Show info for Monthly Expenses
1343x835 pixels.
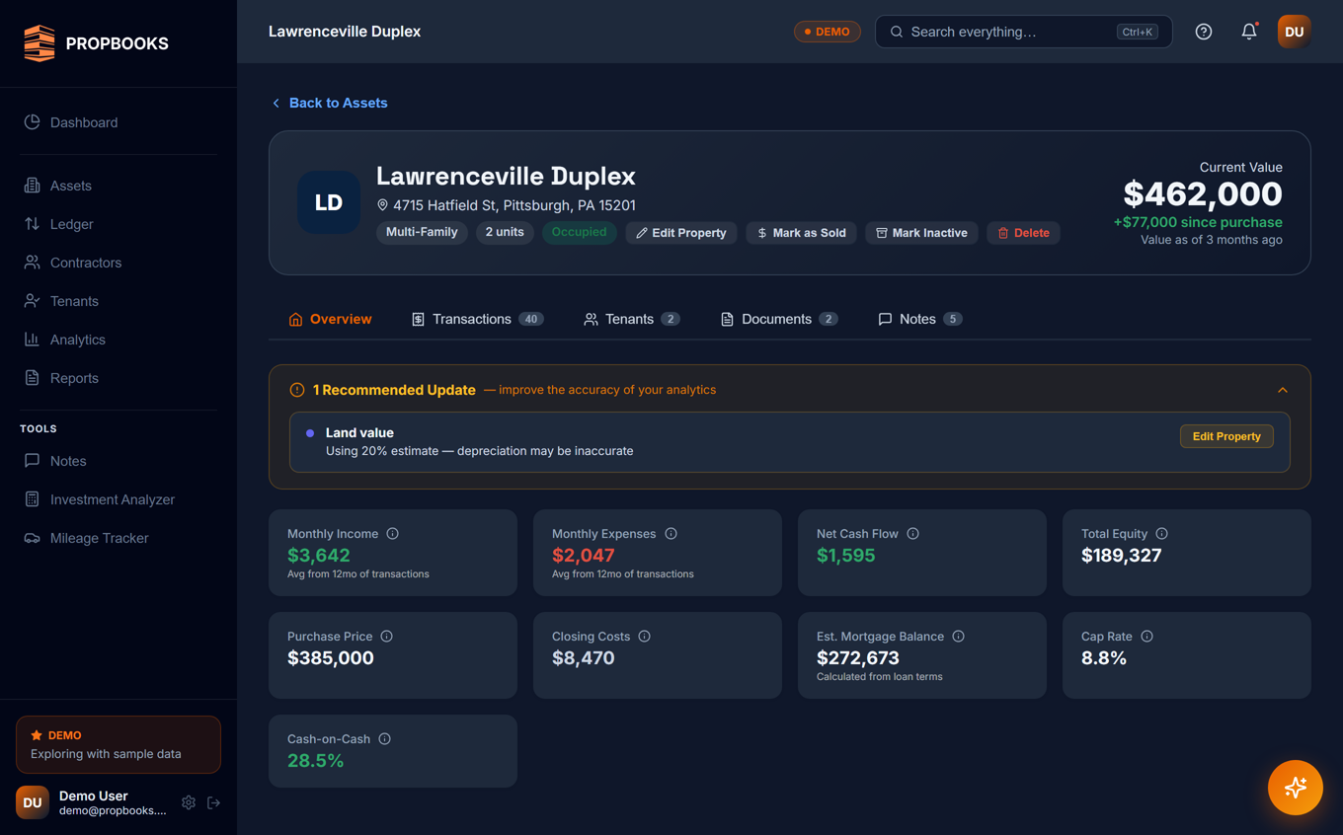click(x=671, y=534)
